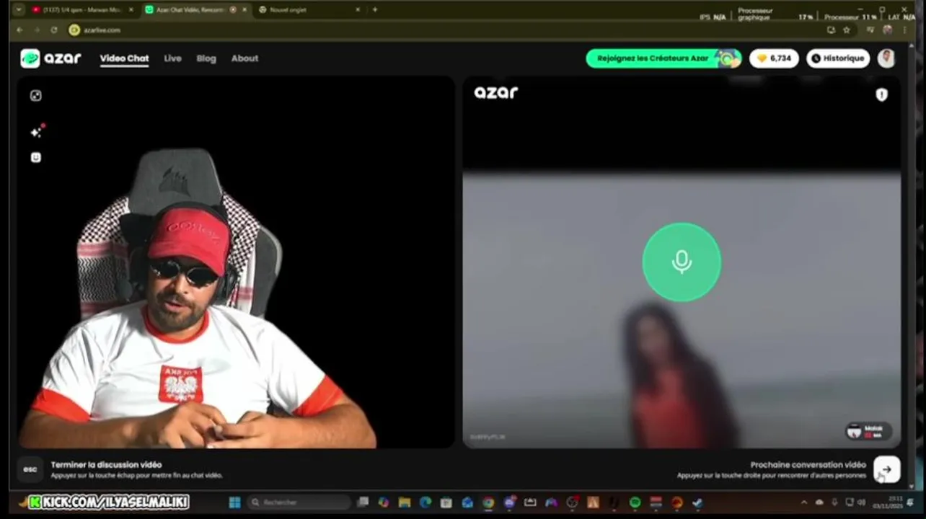Bookmark this page with star icon
Screen dimensions: 926x519
(x=847, y=30)
